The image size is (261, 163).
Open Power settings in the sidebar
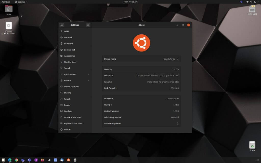67,105
